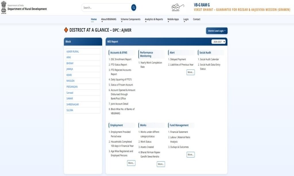Click the More button under Employment

(131, 163)
